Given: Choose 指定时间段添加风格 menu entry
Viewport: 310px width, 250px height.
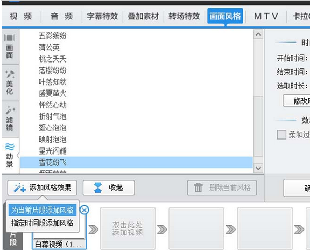Looking at the screenshot, I should [43, 223].
